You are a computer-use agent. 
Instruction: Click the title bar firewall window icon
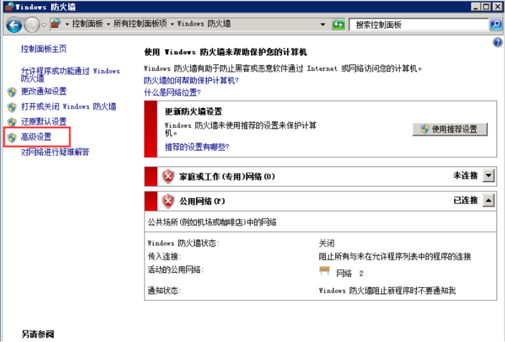(9, 7)
